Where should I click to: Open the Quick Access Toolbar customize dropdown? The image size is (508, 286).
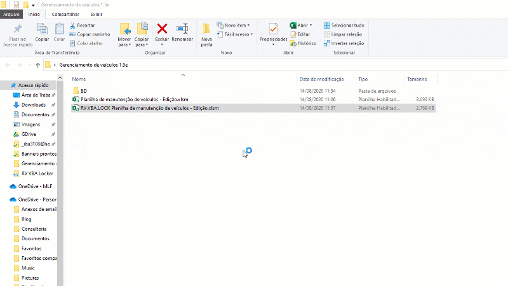click(33, 5)
